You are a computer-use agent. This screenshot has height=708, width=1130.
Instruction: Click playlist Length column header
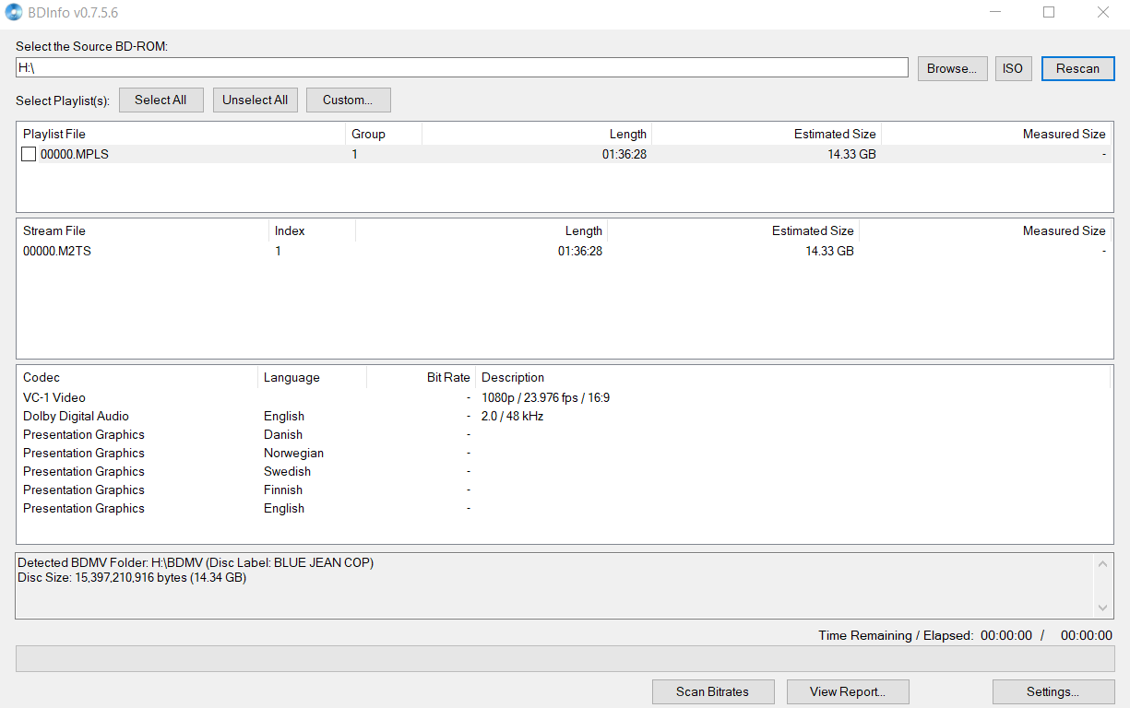click(537, 134)
